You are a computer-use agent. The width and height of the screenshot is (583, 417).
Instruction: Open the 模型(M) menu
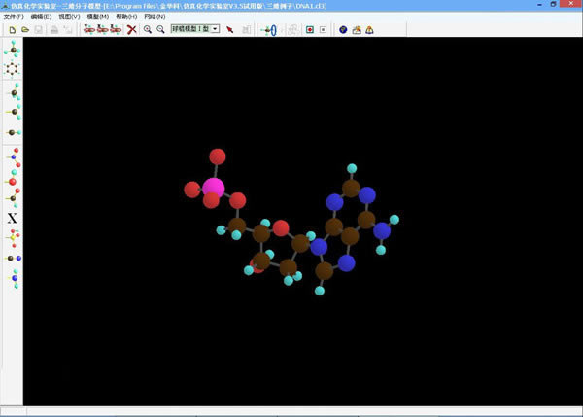point(97,17)
